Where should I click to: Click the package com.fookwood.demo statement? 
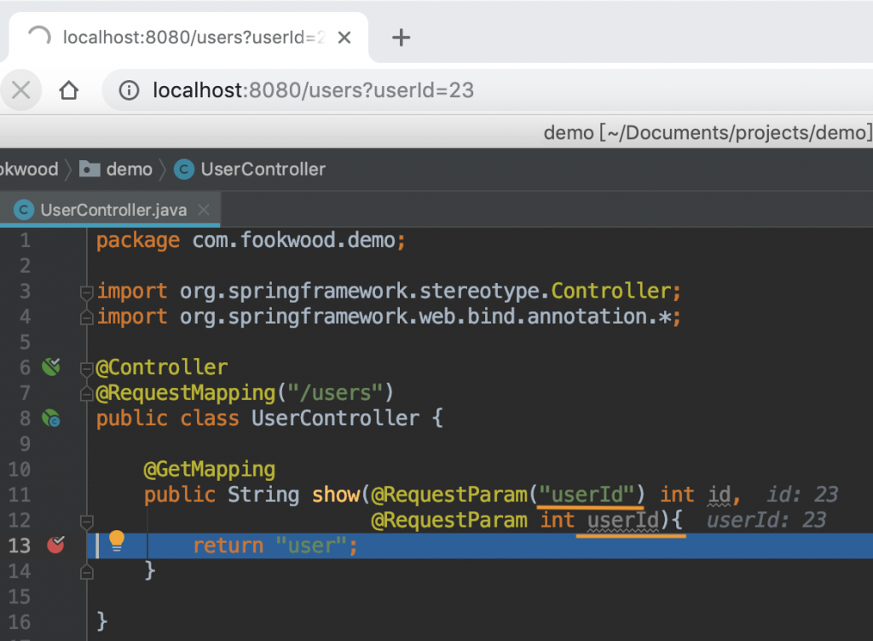pos(251,240)
